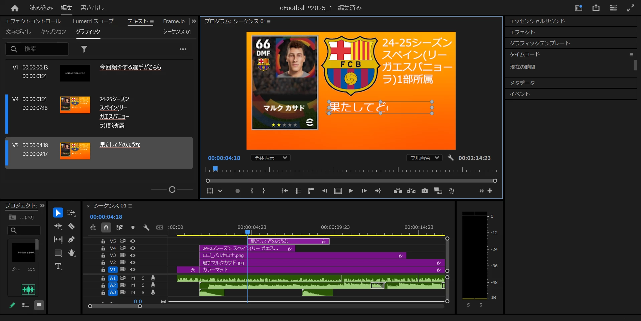The width and height of the screenshot is (641, 321).
Task: Select the Pen tool
Action: coord(71,239)
